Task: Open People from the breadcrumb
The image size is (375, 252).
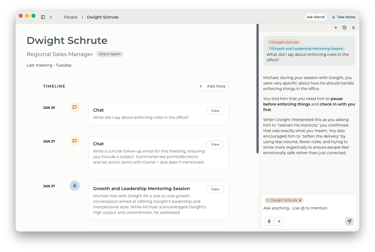Action: 71,17
